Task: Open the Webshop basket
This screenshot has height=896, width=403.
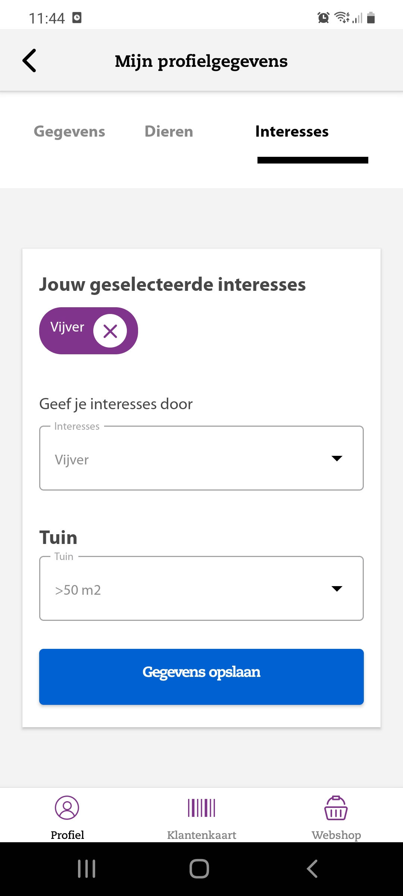Action: tap(336, 818)
